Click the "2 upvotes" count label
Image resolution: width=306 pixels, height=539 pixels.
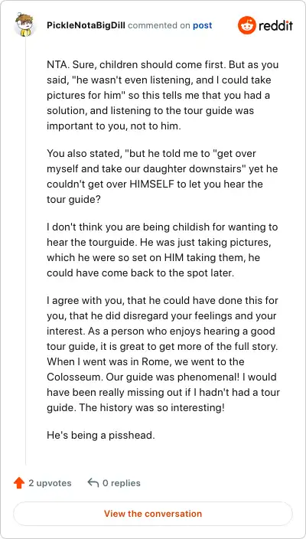tap(50, 483)
